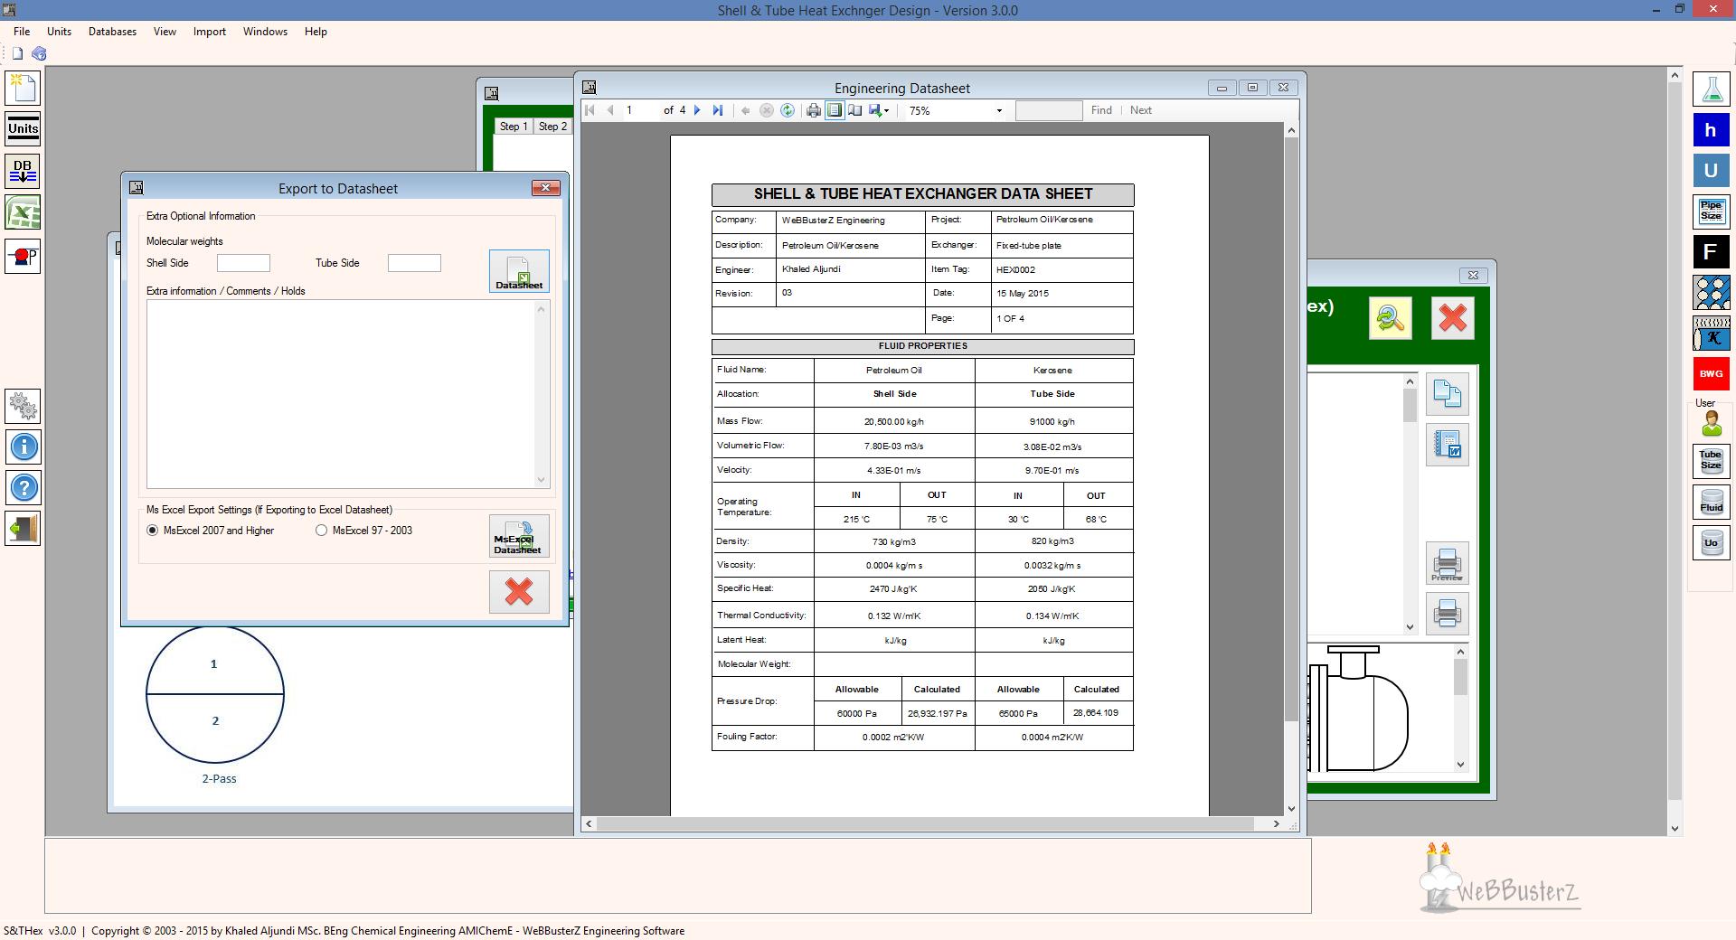The height and width of the screenshot is (940, 1736).
Task: Click the red X button in green panel
Action: [1453, 318]
